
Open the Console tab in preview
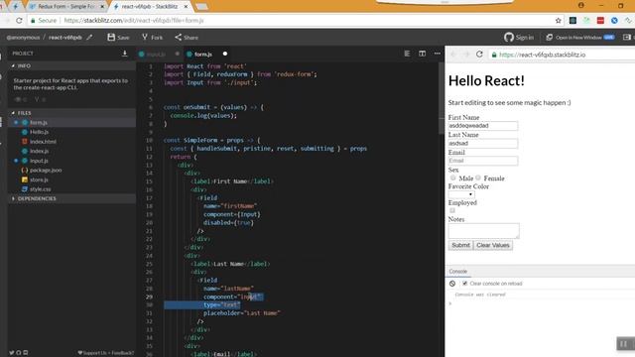[x=458, y=271]
